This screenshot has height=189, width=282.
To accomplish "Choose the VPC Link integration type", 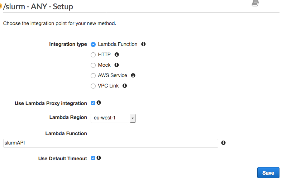I will coord(93,86).
